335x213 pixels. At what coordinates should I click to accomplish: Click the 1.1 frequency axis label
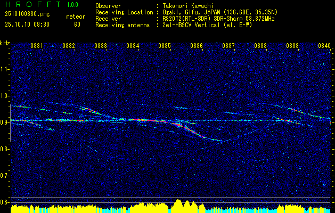coord(4,69)
